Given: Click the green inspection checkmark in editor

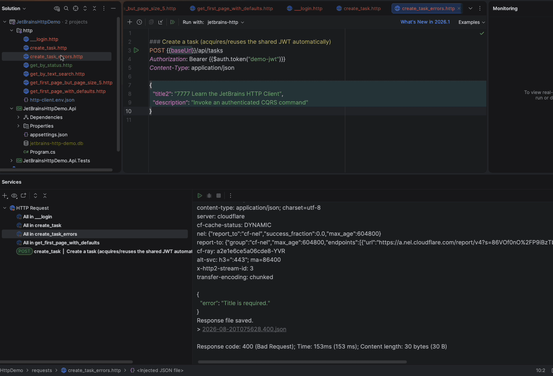Looking at the screenshot, I should 482,33.
